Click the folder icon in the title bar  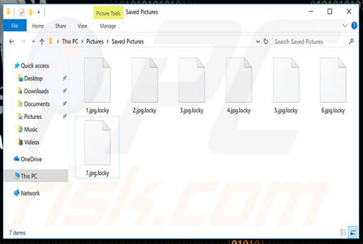pos(8,12)
